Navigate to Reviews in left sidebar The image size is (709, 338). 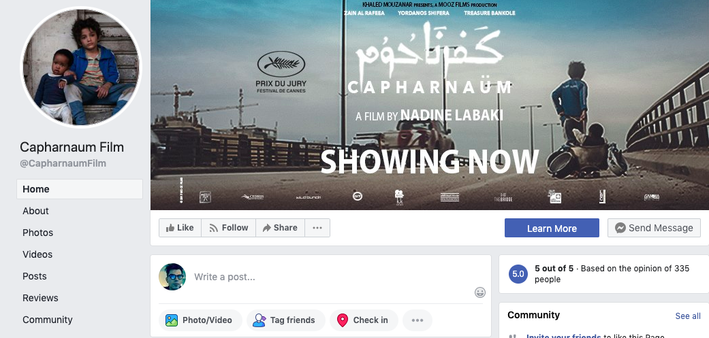tap(40, 298)
